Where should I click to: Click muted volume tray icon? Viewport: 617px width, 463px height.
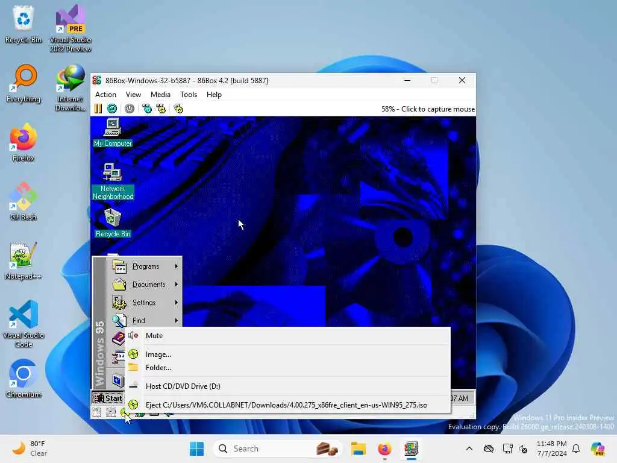(523, 449)
